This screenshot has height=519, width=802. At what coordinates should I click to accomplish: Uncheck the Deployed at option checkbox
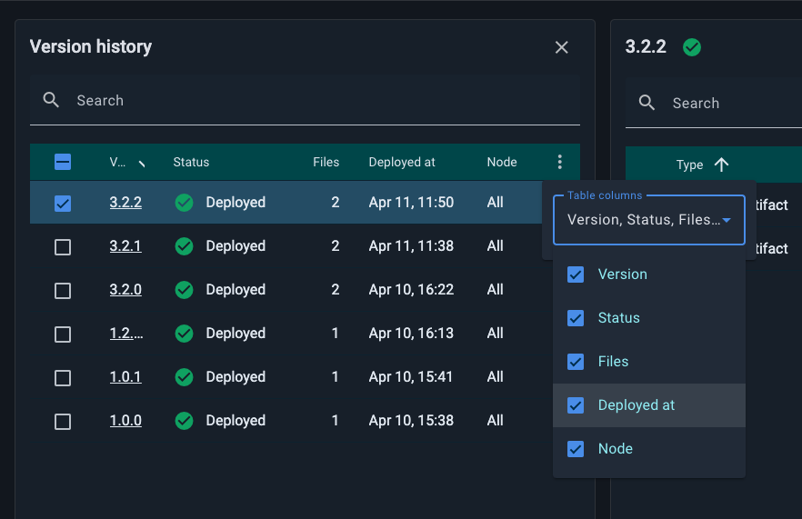576,405
